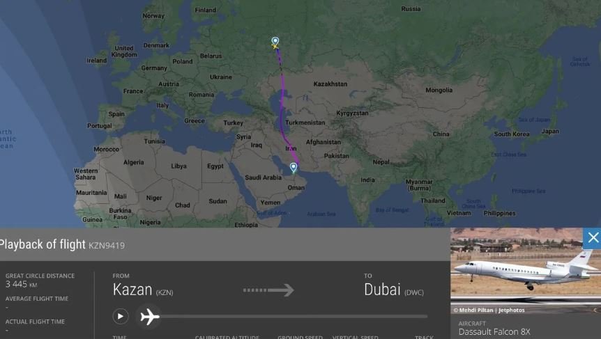This screenshot has width=601, height=339.
Task: Click the airplane icon on playback timeline
Action: 149,317
